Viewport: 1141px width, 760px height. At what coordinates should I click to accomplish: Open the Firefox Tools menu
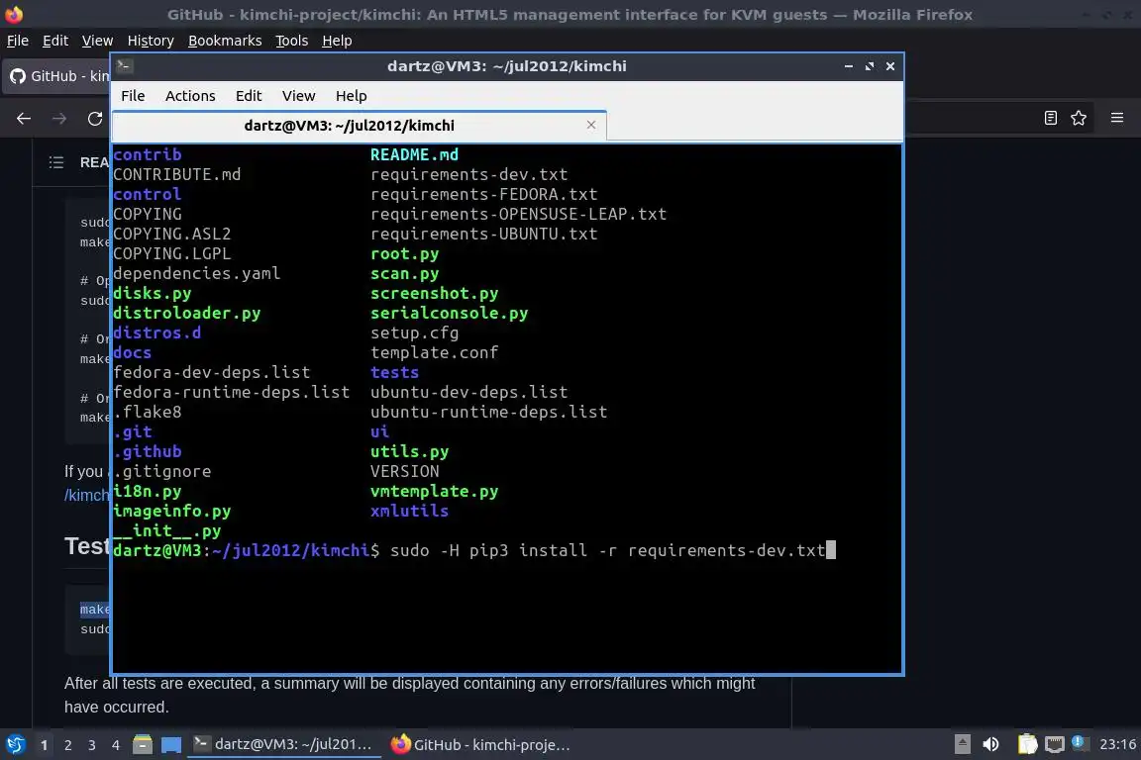(292, 41)
